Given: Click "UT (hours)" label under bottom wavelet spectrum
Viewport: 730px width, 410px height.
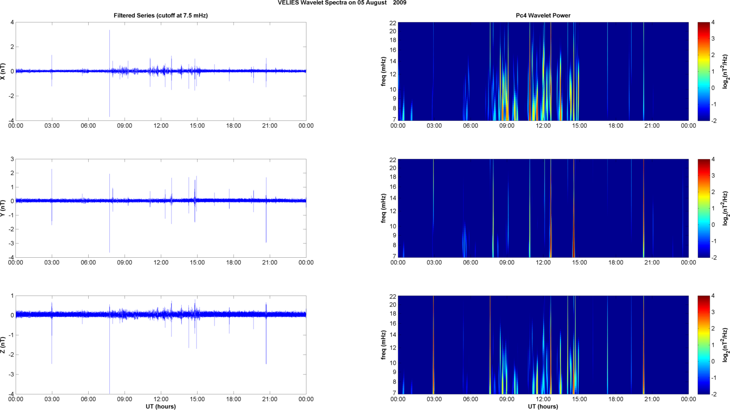Looking at the screenshot, I should (x=543, y=407).
